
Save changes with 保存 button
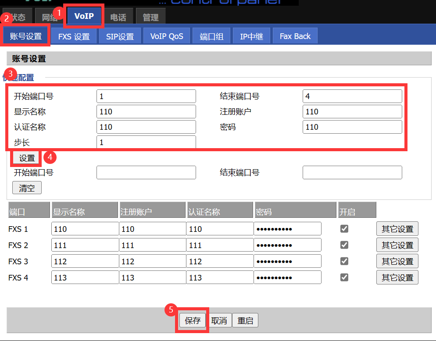click(x=193, y=320)
